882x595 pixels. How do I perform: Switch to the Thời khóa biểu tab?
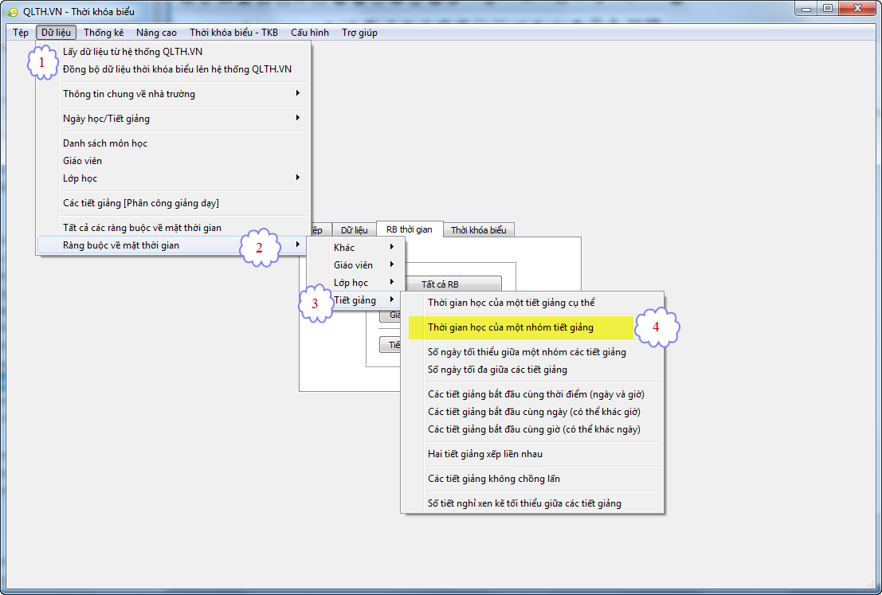(478, 230)
